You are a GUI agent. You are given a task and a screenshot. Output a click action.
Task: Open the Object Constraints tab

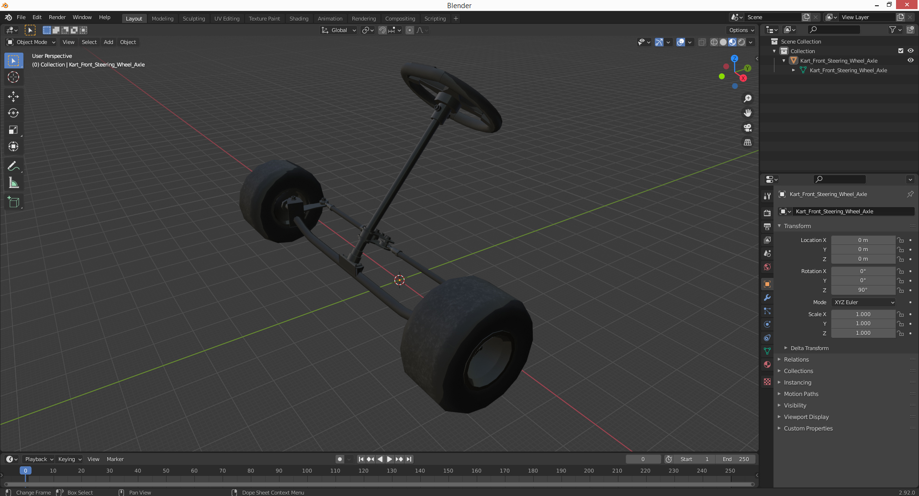pos(767,338)
